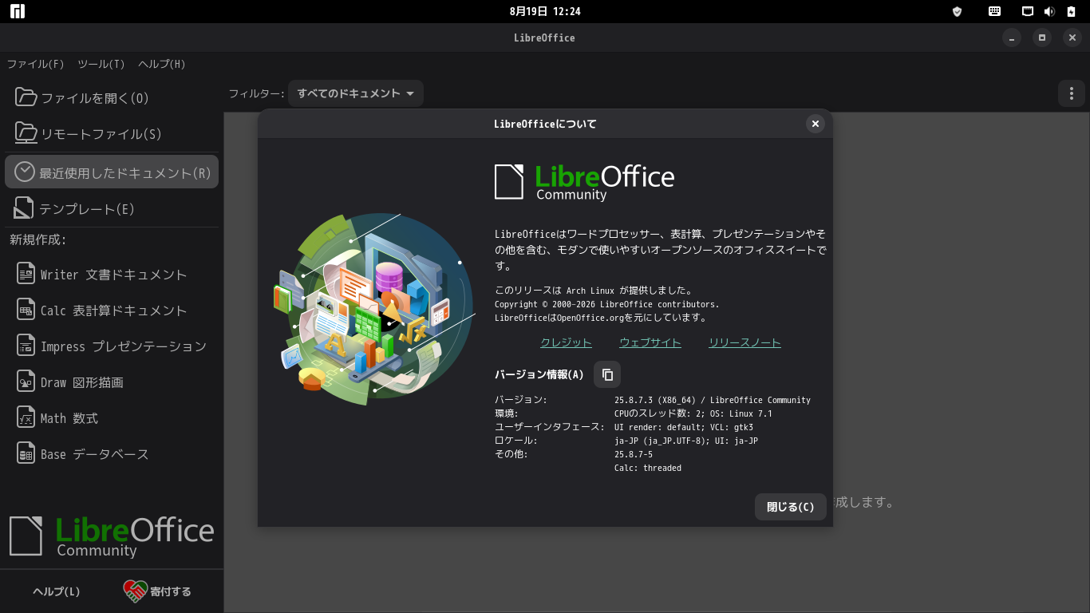Create a Math 数式 via its label
The image size is (1090, 613).
point(69,418)
